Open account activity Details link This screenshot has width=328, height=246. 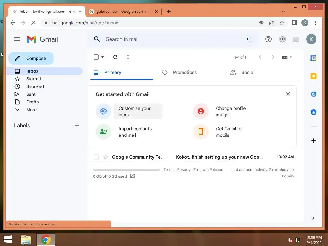(x=288, y=176)
